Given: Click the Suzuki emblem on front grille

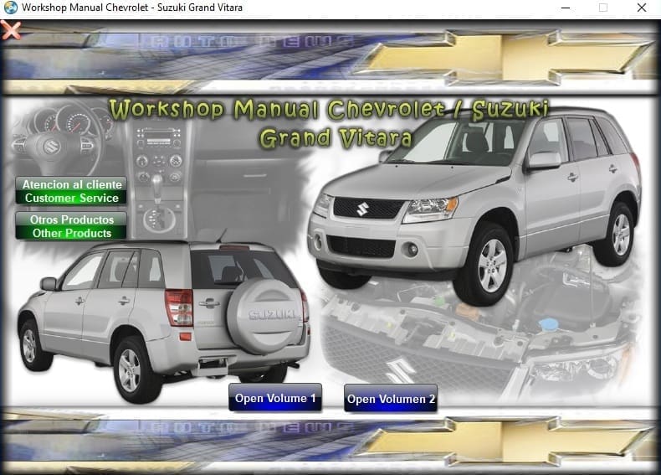Looking at the screenshot, I should click(x=362, y=207).
